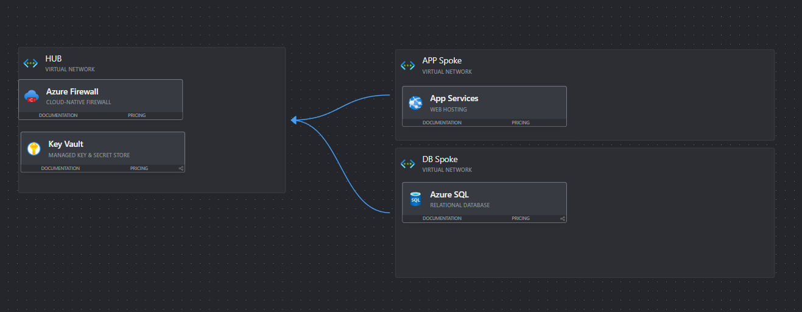
Task: View Key Vault pricing
Action: [139, 168]
